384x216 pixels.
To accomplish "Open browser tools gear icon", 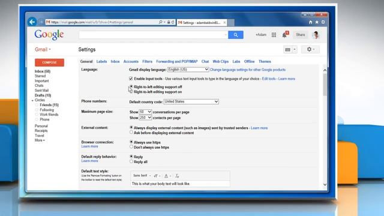I will click(323, 22).
